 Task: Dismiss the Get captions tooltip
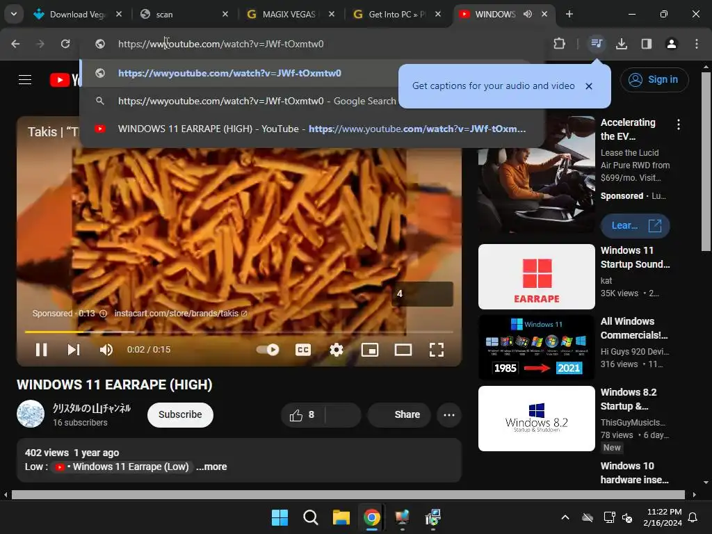[588, 86]
